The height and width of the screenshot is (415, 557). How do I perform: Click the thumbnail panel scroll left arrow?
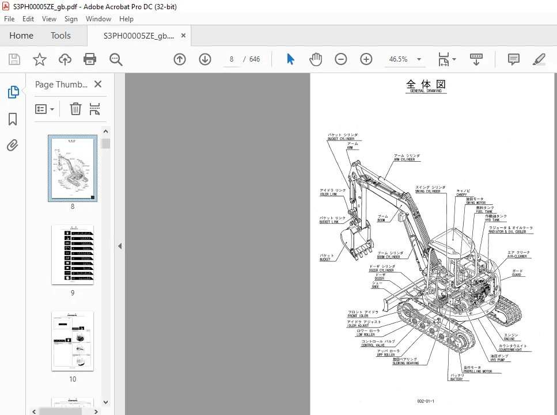tap(34, 412)
